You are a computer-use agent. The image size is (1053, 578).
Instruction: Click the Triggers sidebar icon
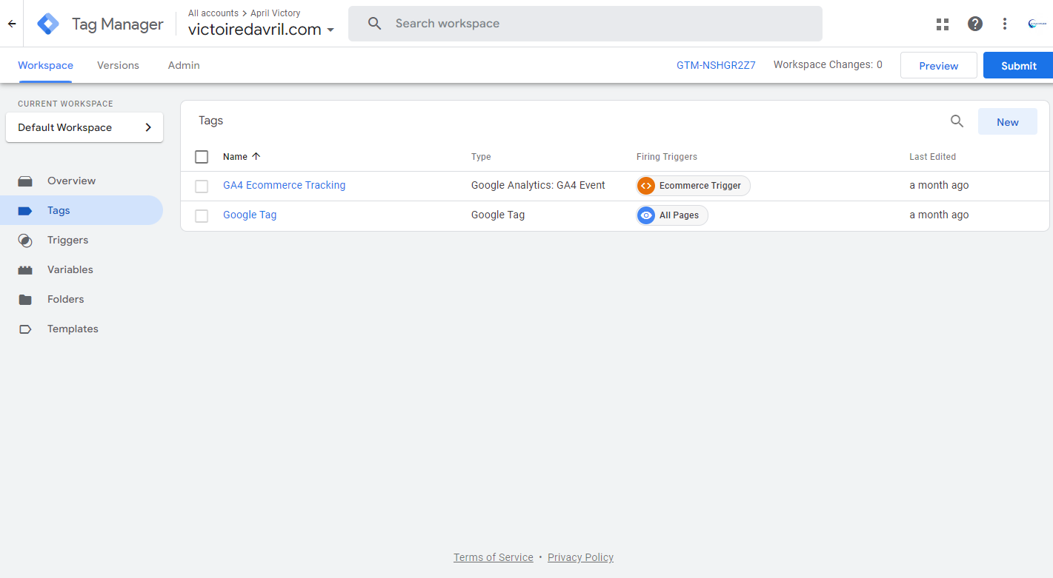(x=25, y=241)
